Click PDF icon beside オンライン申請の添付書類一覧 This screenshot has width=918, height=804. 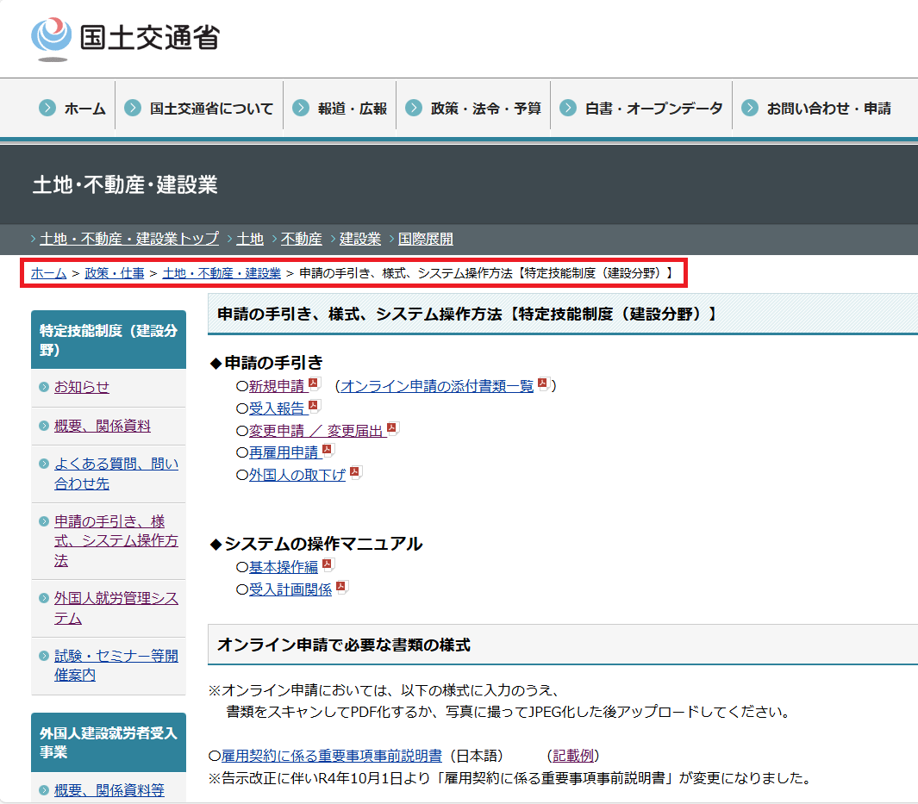[x=543, y=384]
